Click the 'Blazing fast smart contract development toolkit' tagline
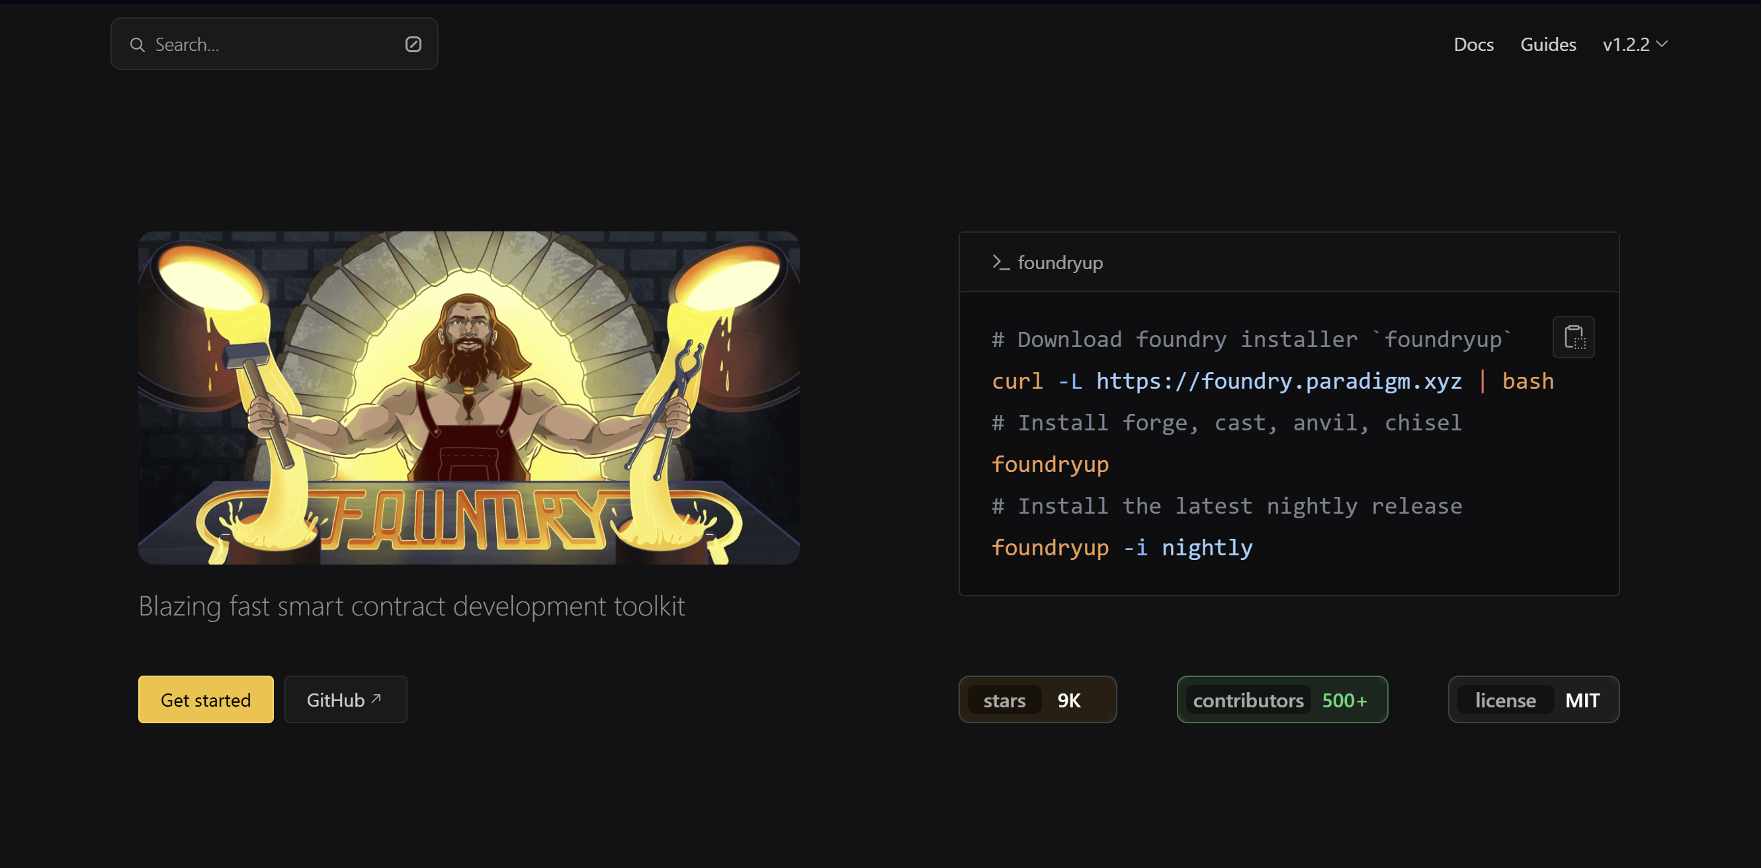Viewport: 1761px width, 868px height. tap(411, 606)
